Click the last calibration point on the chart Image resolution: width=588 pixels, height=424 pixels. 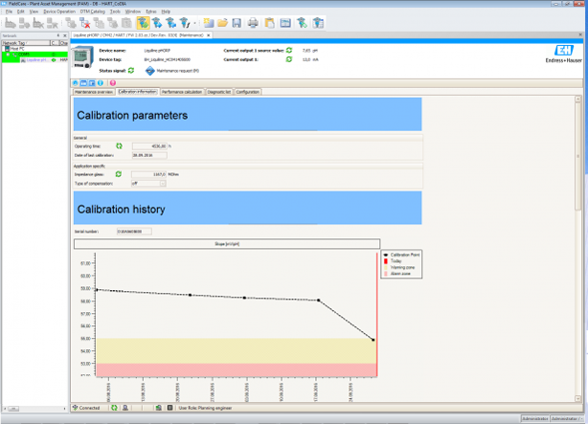click(x=373, y=340)
